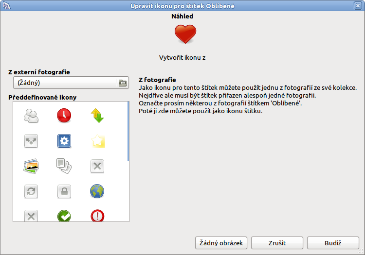
Task: Pick the yellow star icon
Action: 97,141
